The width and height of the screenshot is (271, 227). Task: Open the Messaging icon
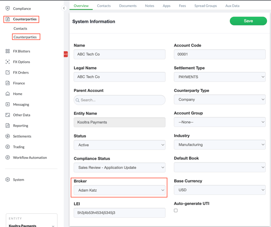click(x=7, y=104)
